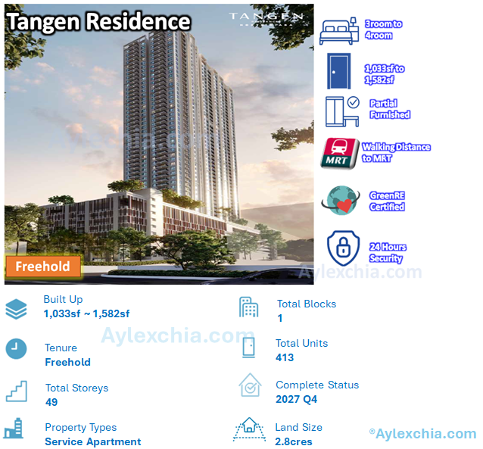Click the orange Freehold badge
The height and width of the screenshot is (449, 483).
[x=42, y=267]
